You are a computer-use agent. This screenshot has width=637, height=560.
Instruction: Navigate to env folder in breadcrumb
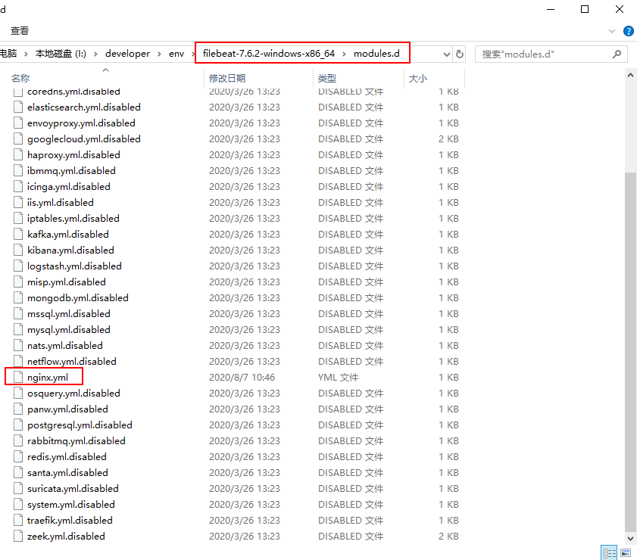(x=176, y=54)
